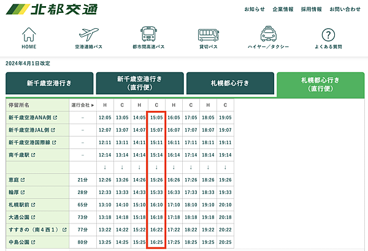Click the 新千歳空港国際線 stop name
This screenshot has height=251, width=368.
29,143
